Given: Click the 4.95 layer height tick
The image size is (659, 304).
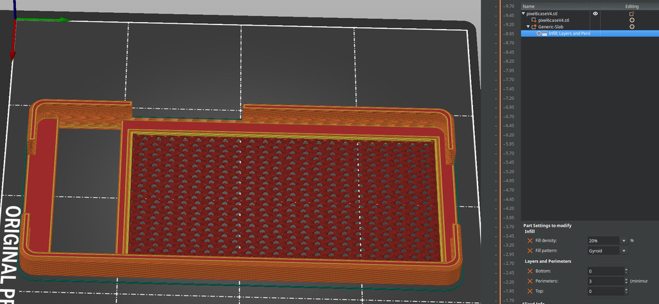Looking at the screenshot, I should click(x=509, y=181).
